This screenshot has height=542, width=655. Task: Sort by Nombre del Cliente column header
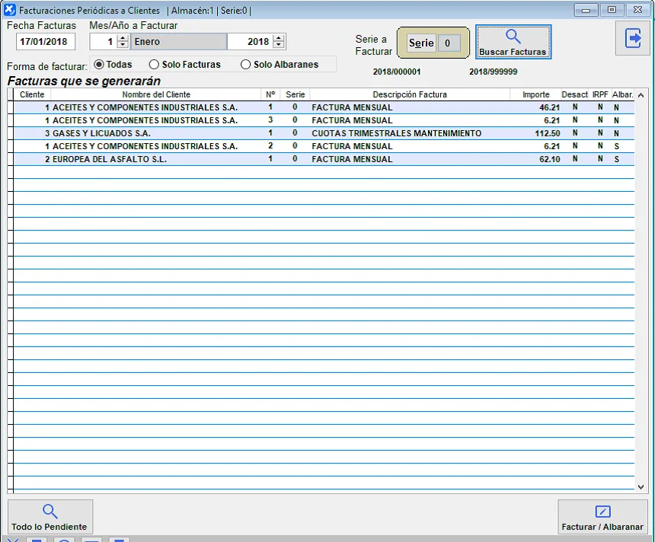(156, 94)
